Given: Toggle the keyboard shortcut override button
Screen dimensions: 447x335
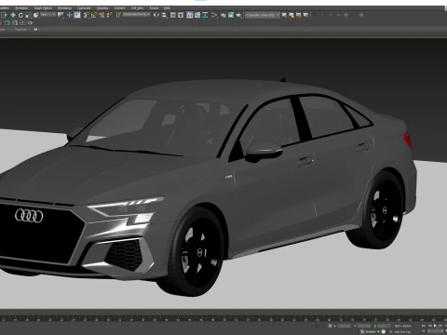Looking at the screenshot, I should pyautogui.click(x=77, y=15).
